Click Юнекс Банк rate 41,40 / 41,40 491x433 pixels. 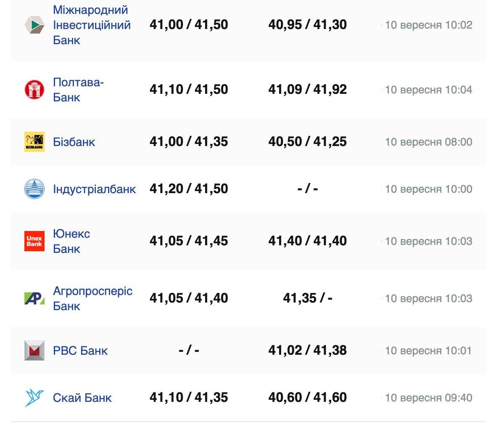(307, 241)
